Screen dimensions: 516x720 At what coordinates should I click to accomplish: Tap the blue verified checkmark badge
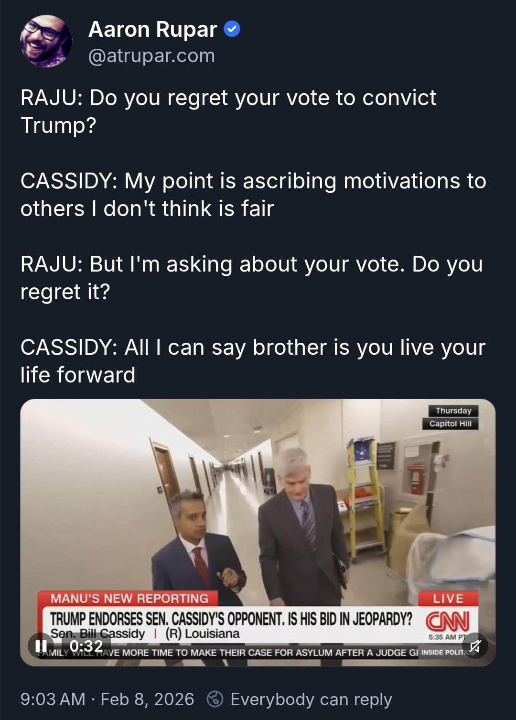232,30
